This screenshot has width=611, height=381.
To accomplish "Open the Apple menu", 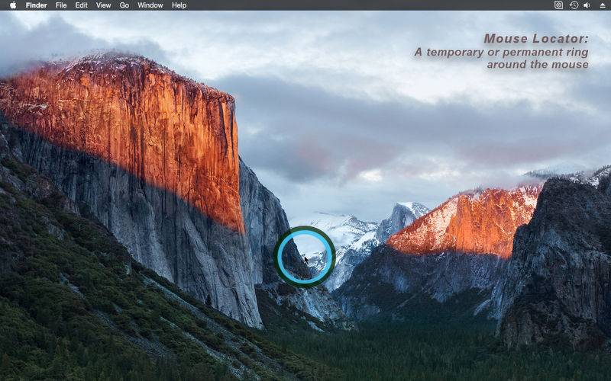I will tap(13, 5).
